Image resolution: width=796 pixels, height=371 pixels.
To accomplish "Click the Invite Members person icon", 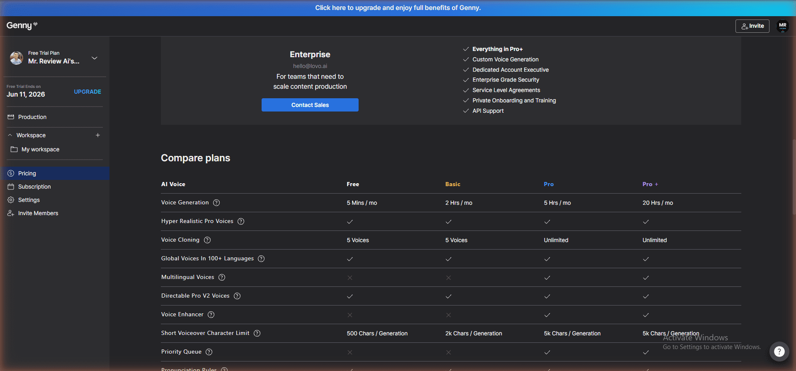I will pyautogui.click(x=11, y=213).
